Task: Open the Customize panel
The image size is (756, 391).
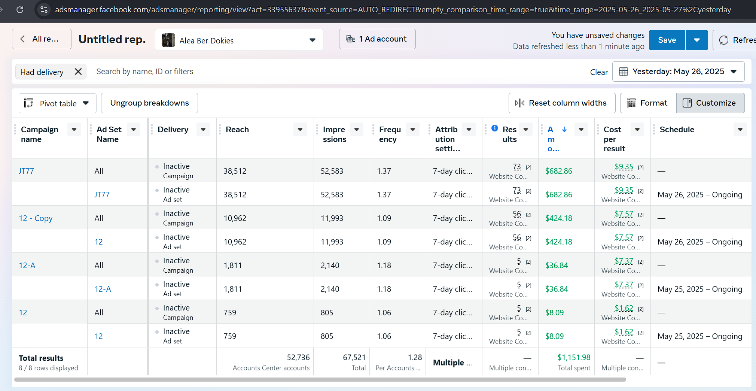Action: [x=710, y=103]
